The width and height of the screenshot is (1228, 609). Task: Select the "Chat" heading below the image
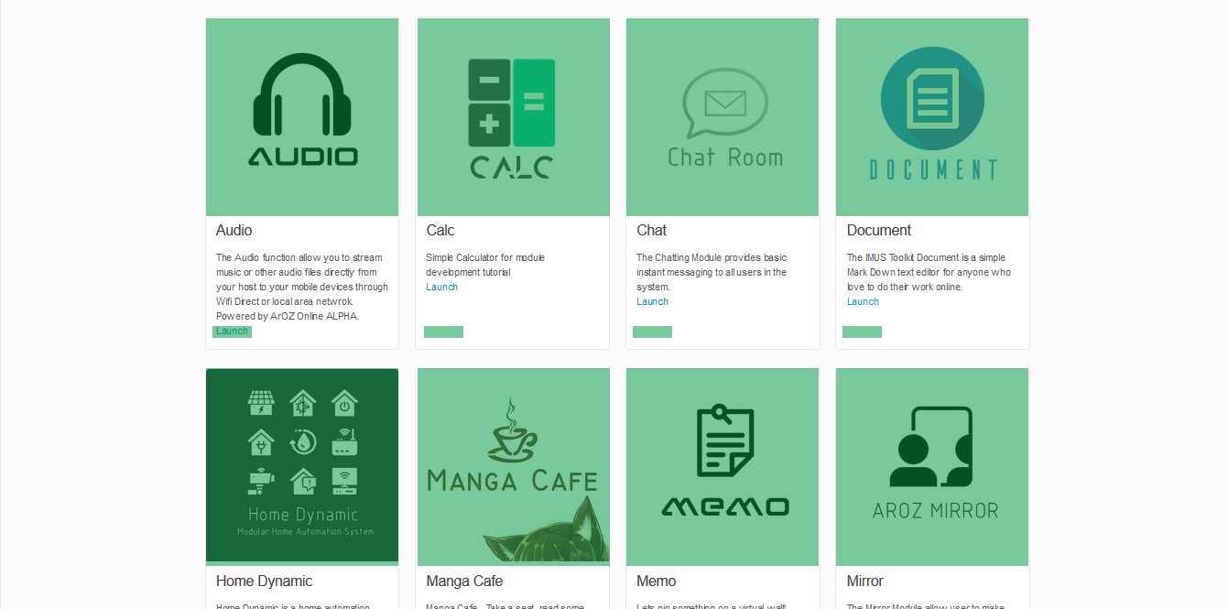click(652, 231)
